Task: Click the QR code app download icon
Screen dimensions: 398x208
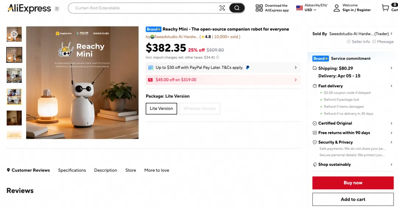Action: tap(259, 8)
